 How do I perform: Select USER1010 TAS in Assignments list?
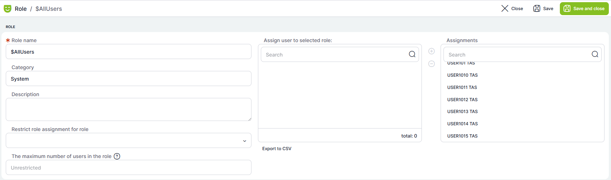[462, 75]
